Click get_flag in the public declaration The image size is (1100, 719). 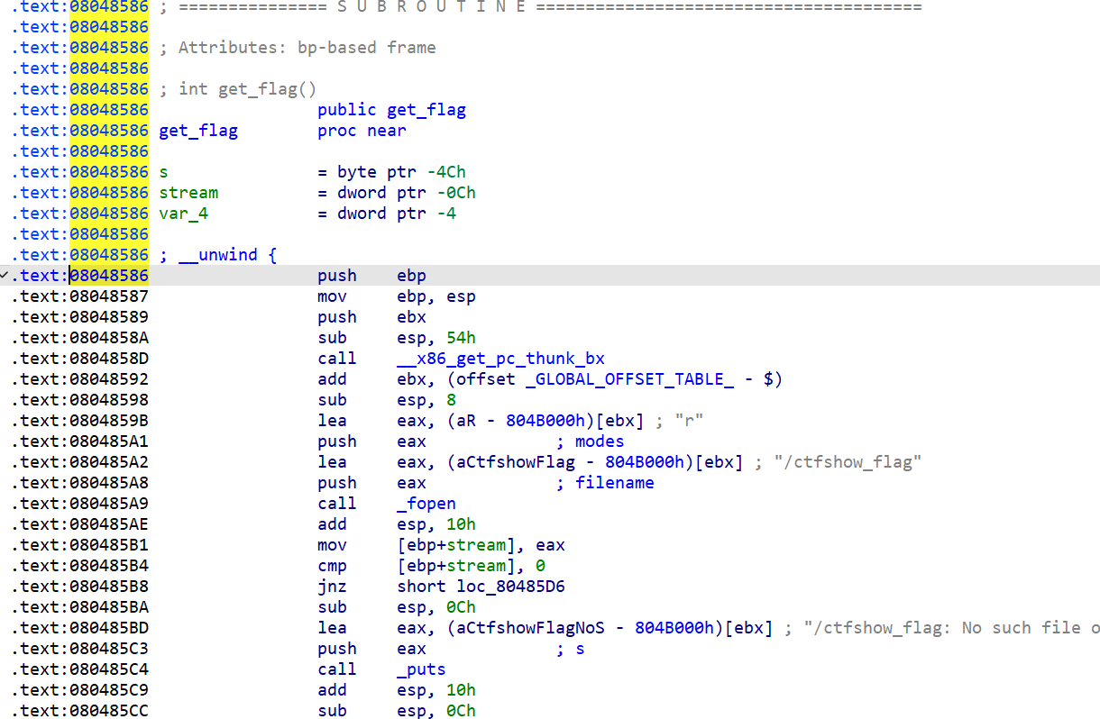(x=426, y=110)
